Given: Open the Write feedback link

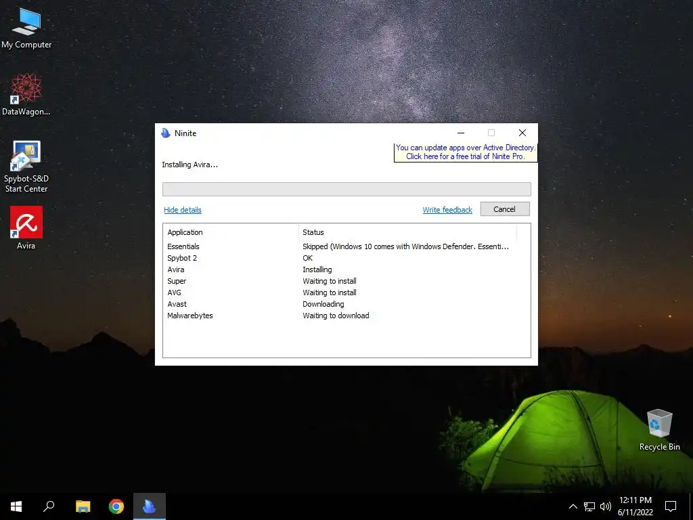Looking at the screenshot, I should point(447,210).
